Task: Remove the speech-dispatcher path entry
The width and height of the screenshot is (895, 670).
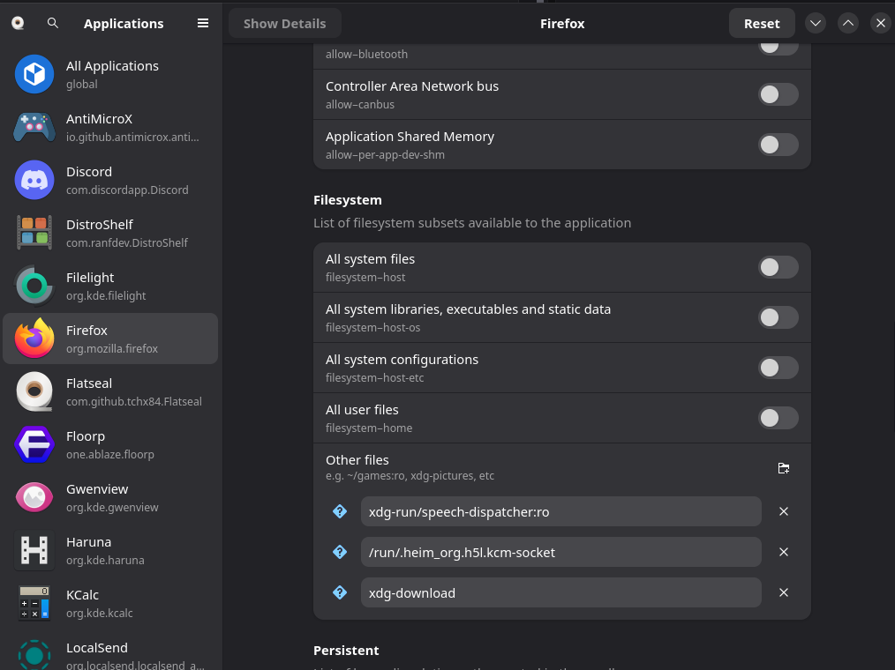Action: point(783,511)
